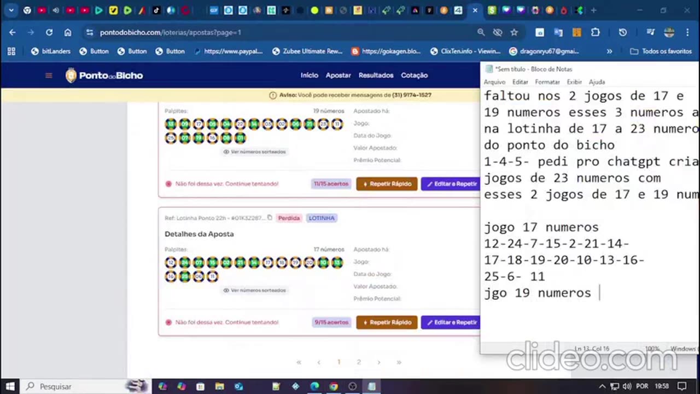Click Repetir Rápido on the 11/15 acertos bet
Viewport: 700px width, 394px height.
click(387, 184)
